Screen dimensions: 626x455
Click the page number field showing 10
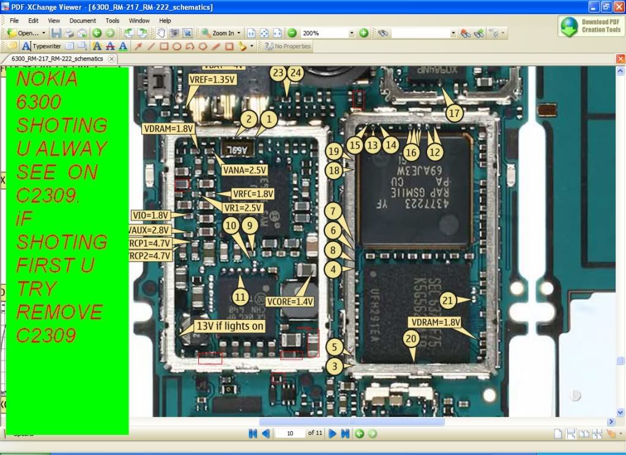290,434
